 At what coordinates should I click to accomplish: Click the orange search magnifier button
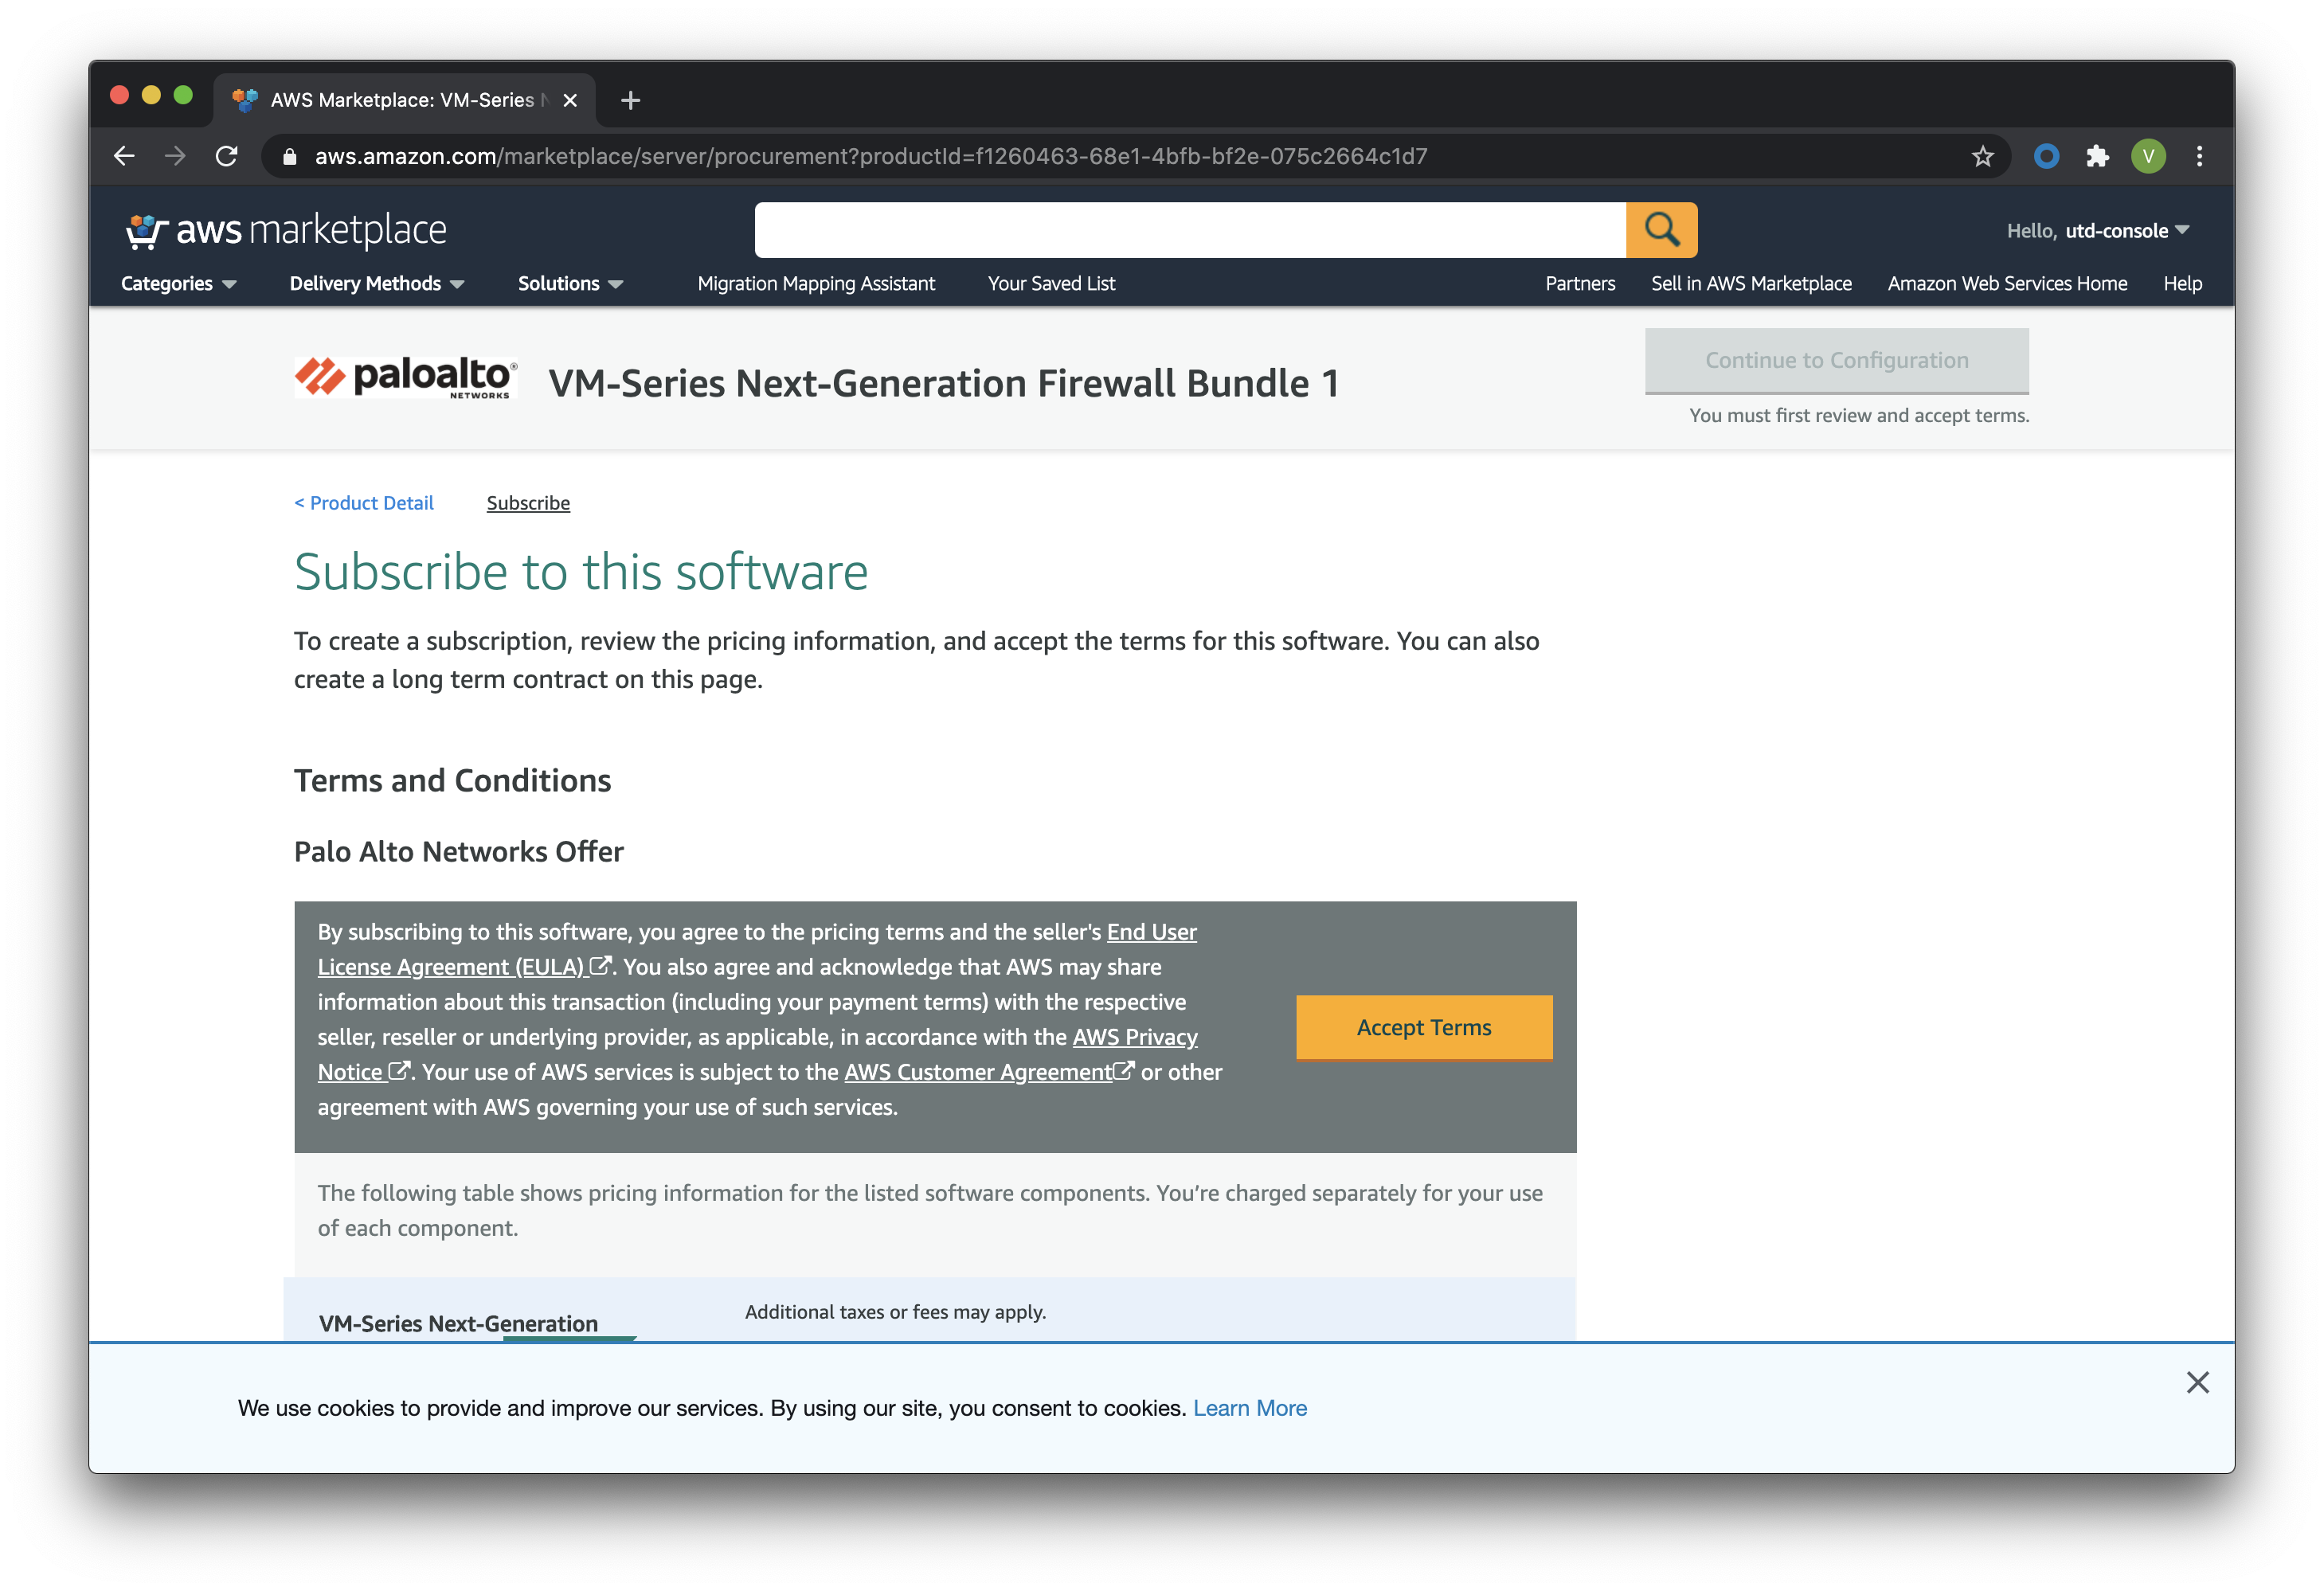(1661, 230)
